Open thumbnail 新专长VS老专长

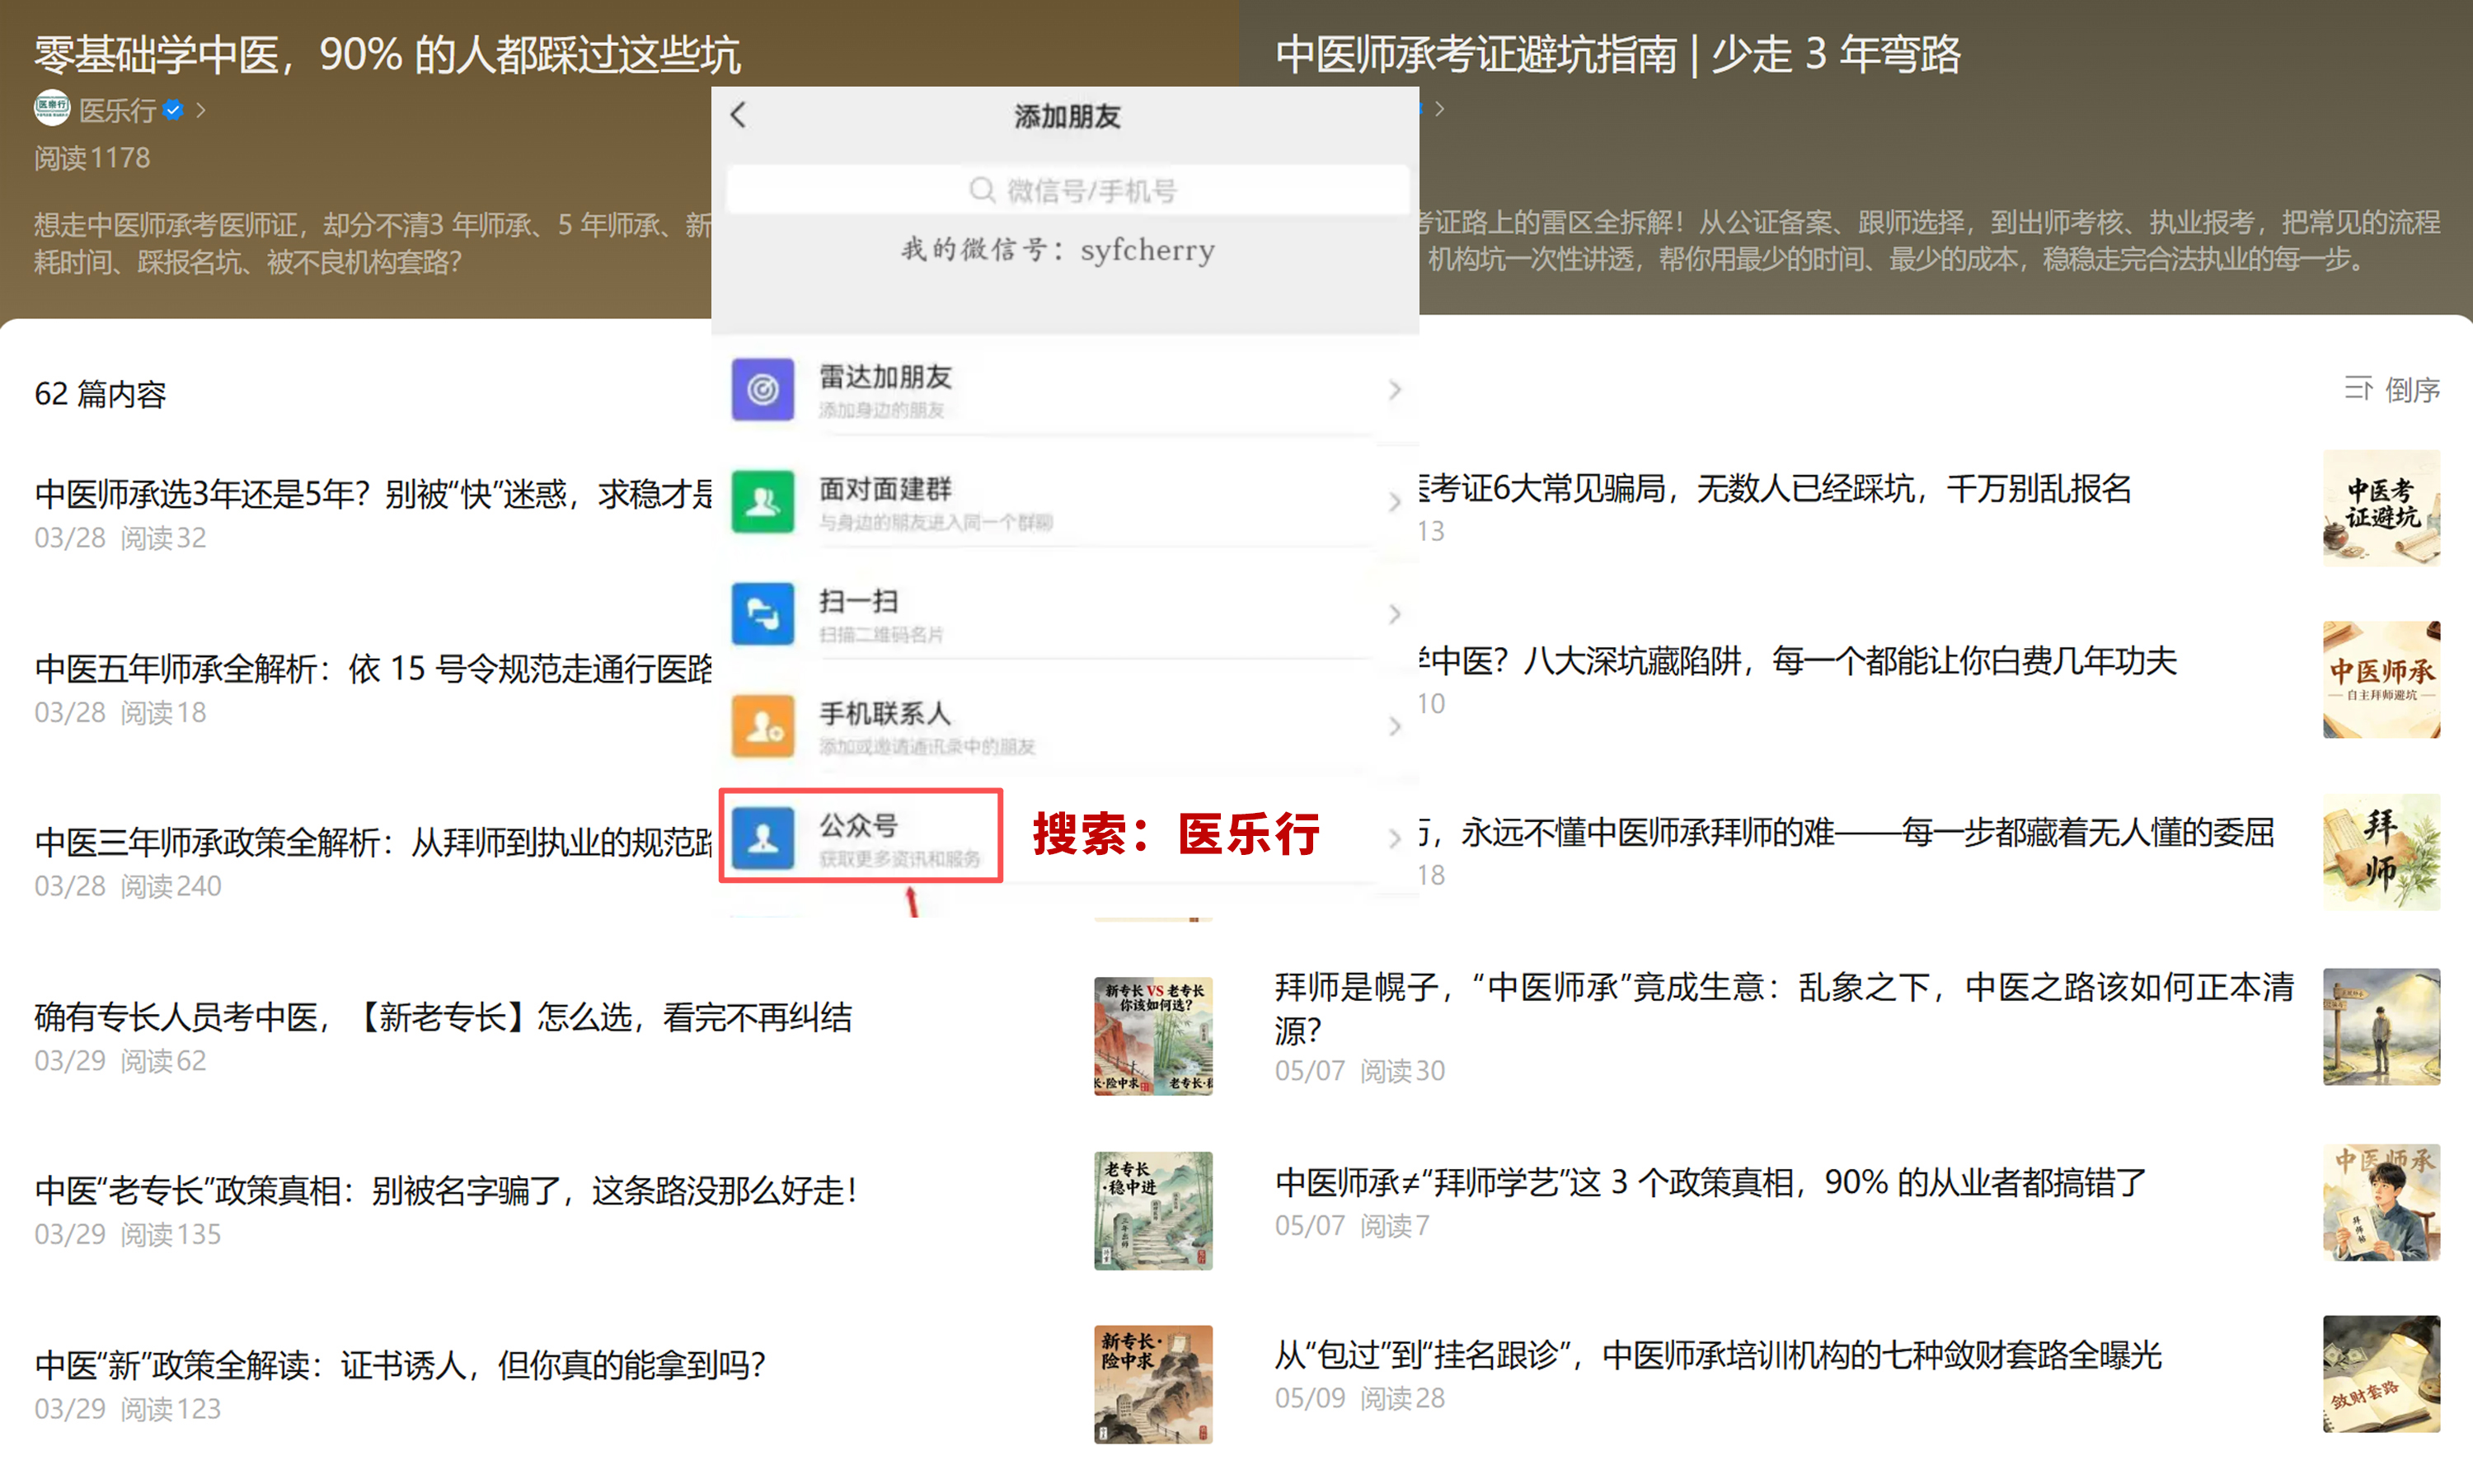click(x=1152, y=1036)
